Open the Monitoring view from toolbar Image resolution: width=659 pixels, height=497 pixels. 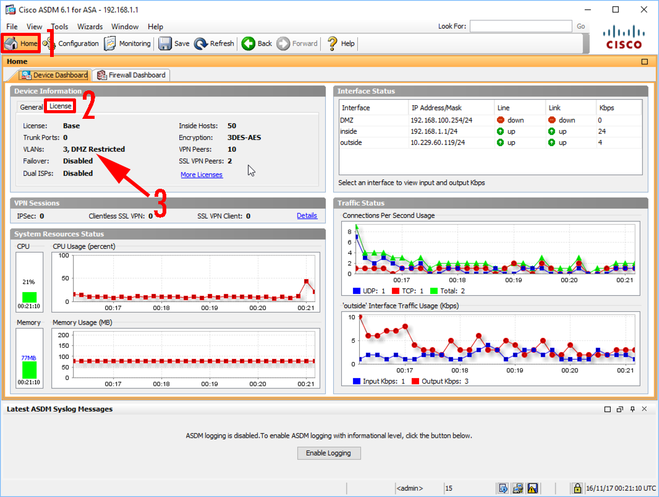point(127,43)
